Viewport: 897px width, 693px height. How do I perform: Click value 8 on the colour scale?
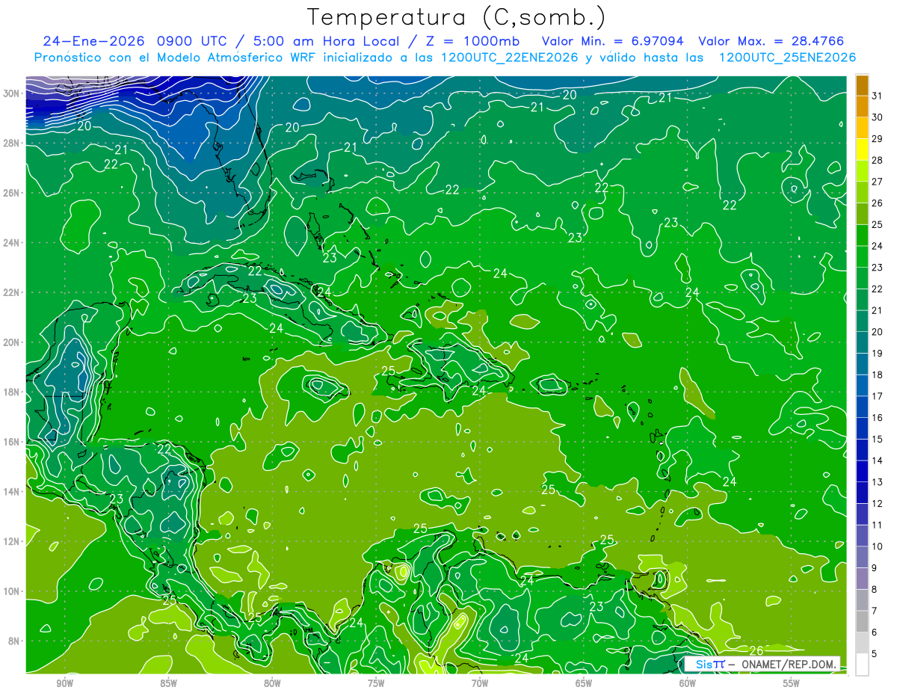coord(875,590)
